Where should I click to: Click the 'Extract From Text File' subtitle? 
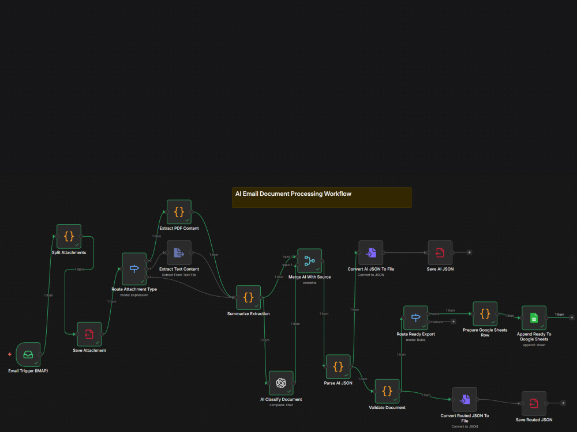click(179, 275)
